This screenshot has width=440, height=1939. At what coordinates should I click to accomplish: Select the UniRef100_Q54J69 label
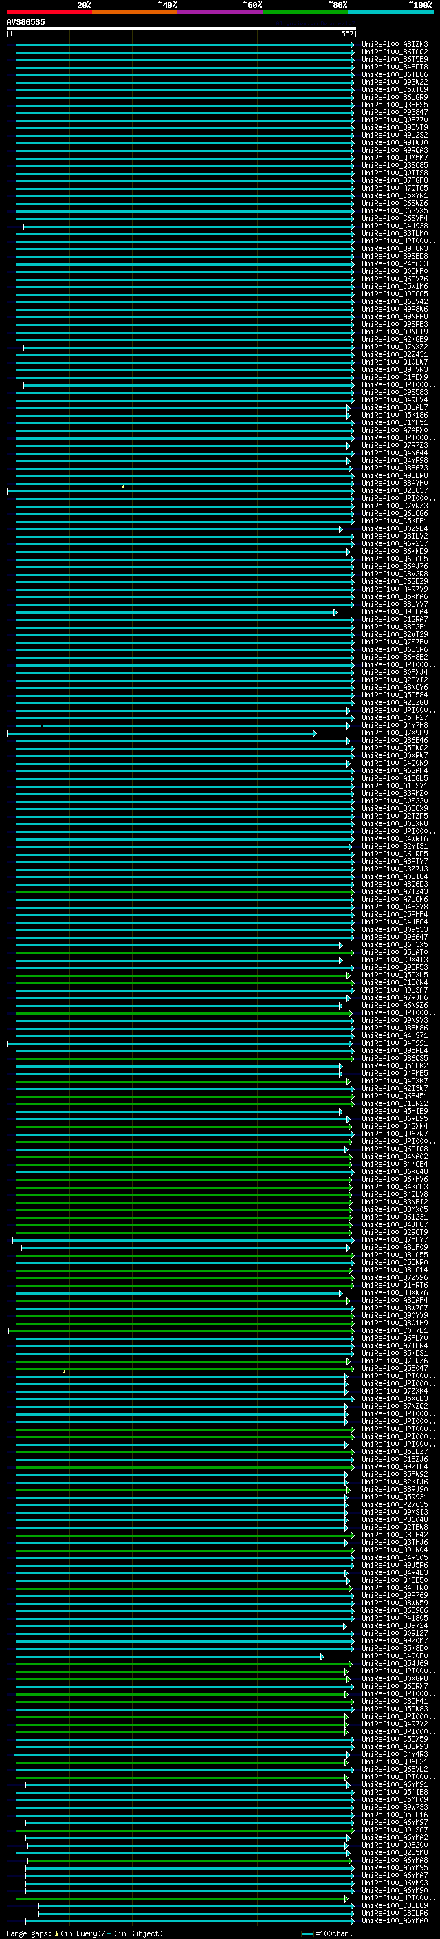coord(395,1663)
